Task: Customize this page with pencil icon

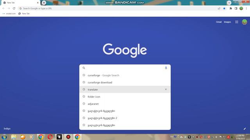Action: (x=245, y=129)
